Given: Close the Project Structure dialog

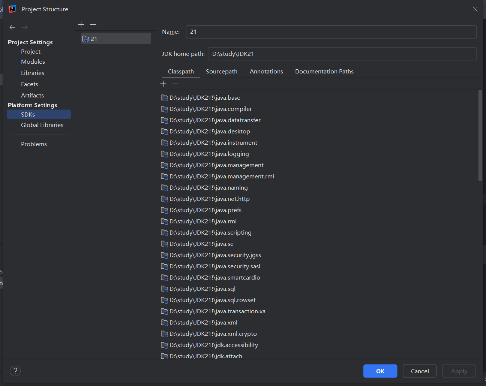Looking at the screenshot, I should click(475, 9).
